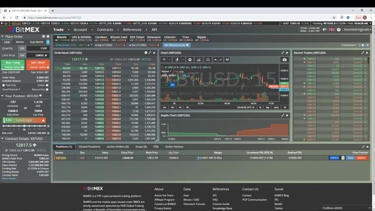Viewport: 375px width, 211px height.
Task: Open the chart interval dropdown arrow
Action: (x=169, y=60)
